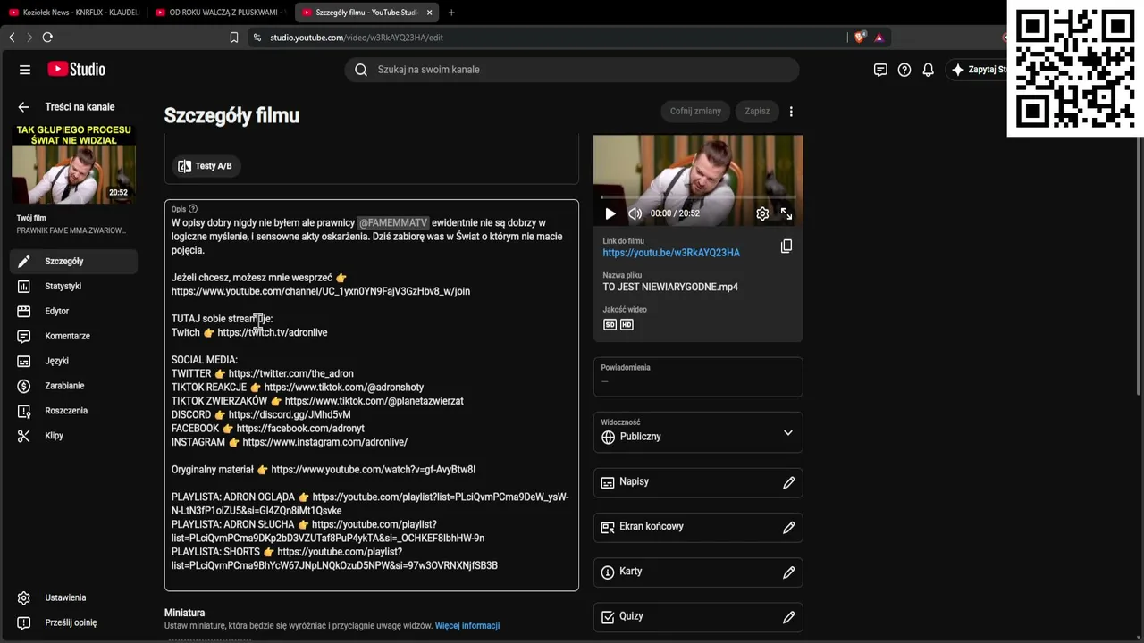The image size is (1144, 643).
Task: Click the Statystyki chart icon in the sidebar
Action: [x=24, y=287]
